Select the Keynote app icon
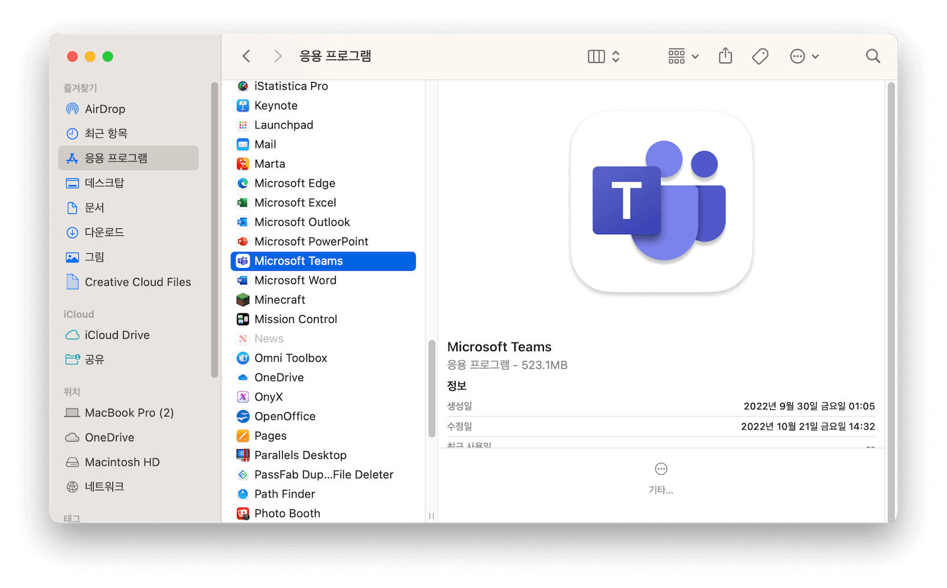 pyautogui.click(x=243, y=106)
